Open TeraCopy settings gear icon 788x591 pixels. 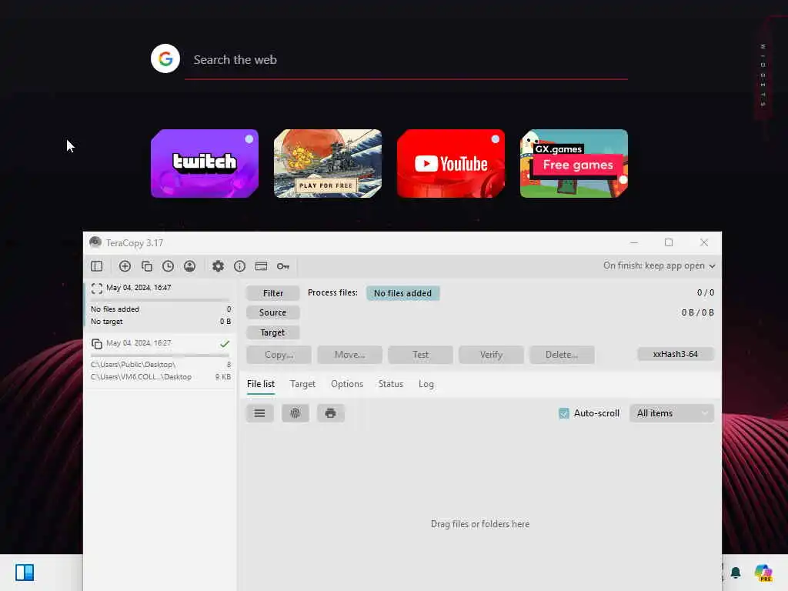(x=218, y=265)
